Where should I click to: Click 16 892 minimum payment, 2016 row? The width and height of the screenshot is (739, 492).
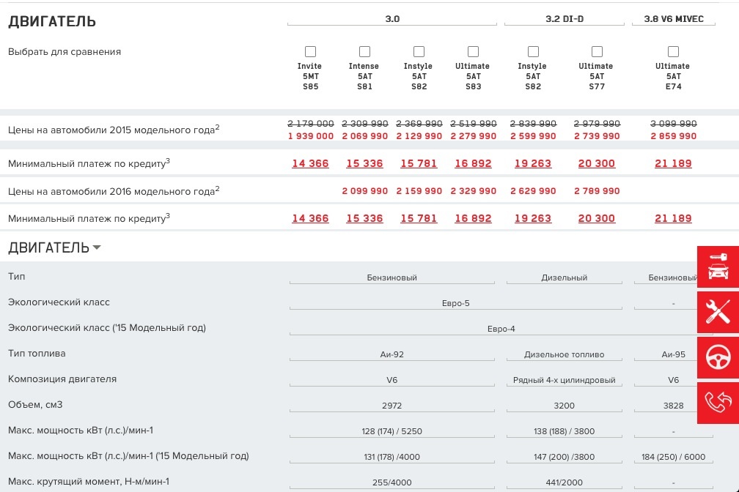[473, 218]
